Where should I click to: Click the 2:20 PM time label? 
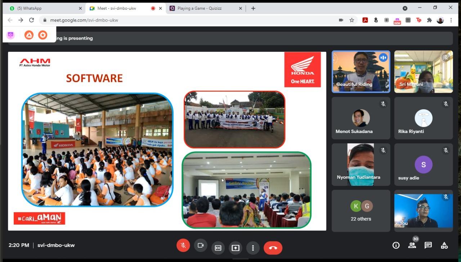(x=19, y=245)
